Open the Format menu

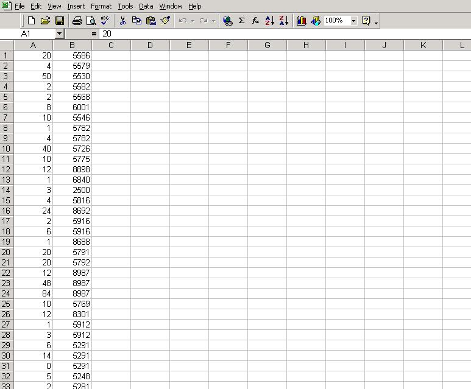(101, 6)
